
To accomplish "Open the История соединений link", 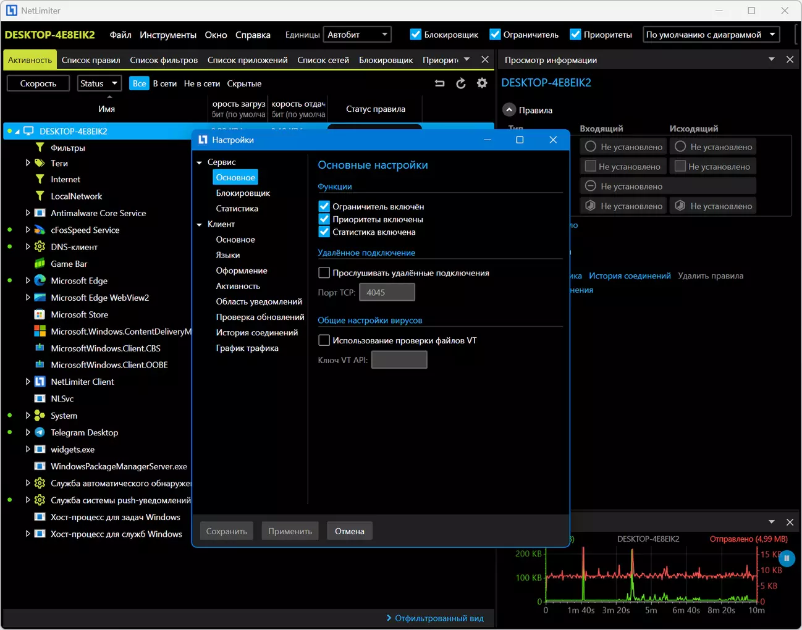I will [x=630, y=275].
